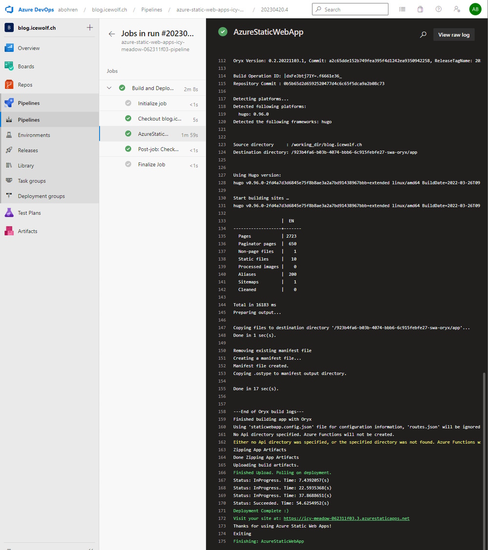
Task: Click log line 144 Total in 16183 ms
Action: pos(255,305)
